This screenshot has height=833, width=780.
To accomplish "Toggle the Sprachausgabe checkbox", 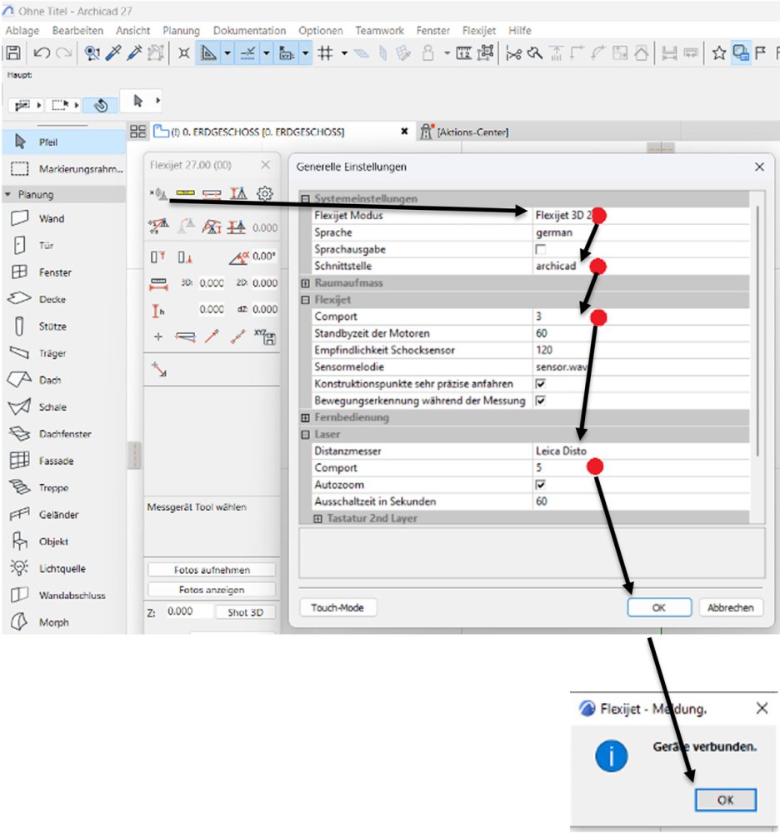I will click(540, 249).
